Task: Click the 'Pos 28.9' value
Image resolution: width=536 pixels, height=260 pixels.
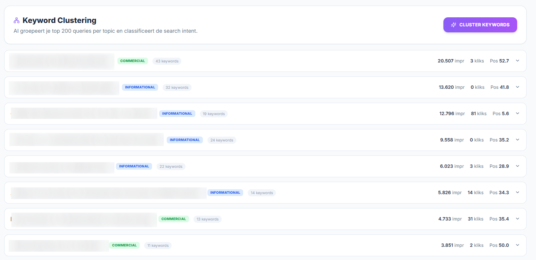Action: tap(499, 166)
